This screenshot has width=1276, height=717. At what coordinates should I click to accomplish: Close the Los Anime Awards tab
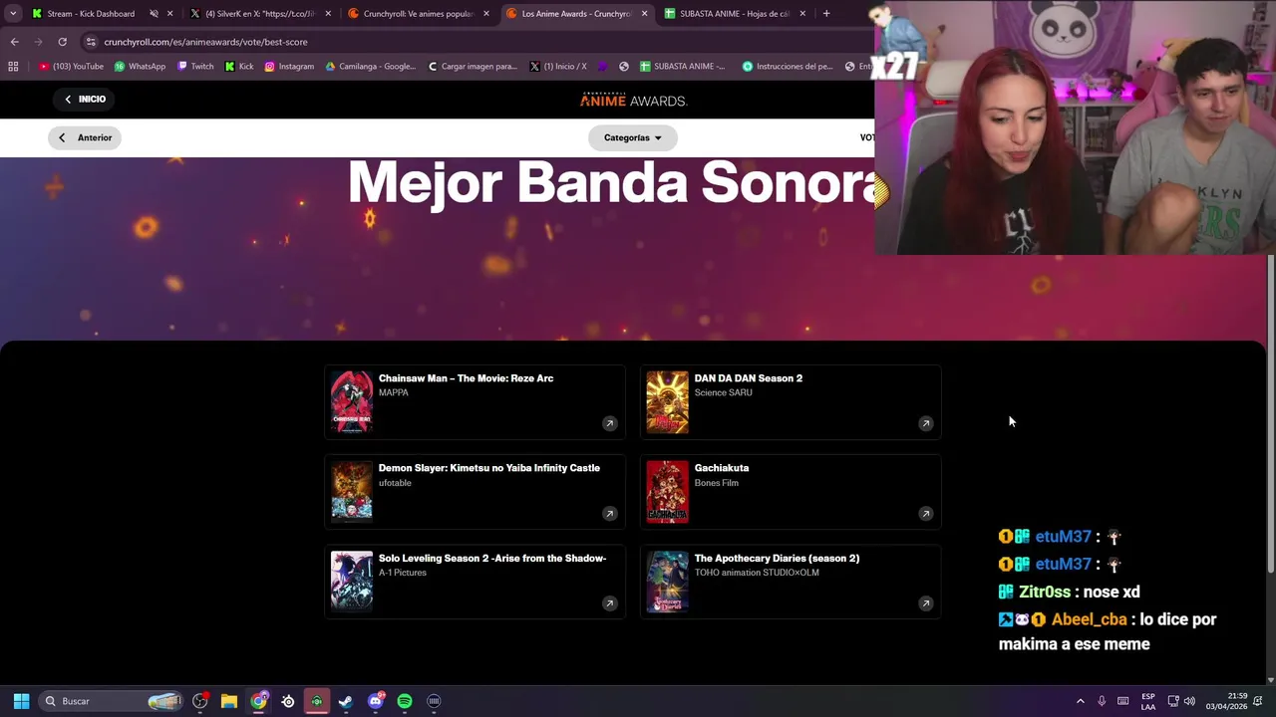pos(644,14)
